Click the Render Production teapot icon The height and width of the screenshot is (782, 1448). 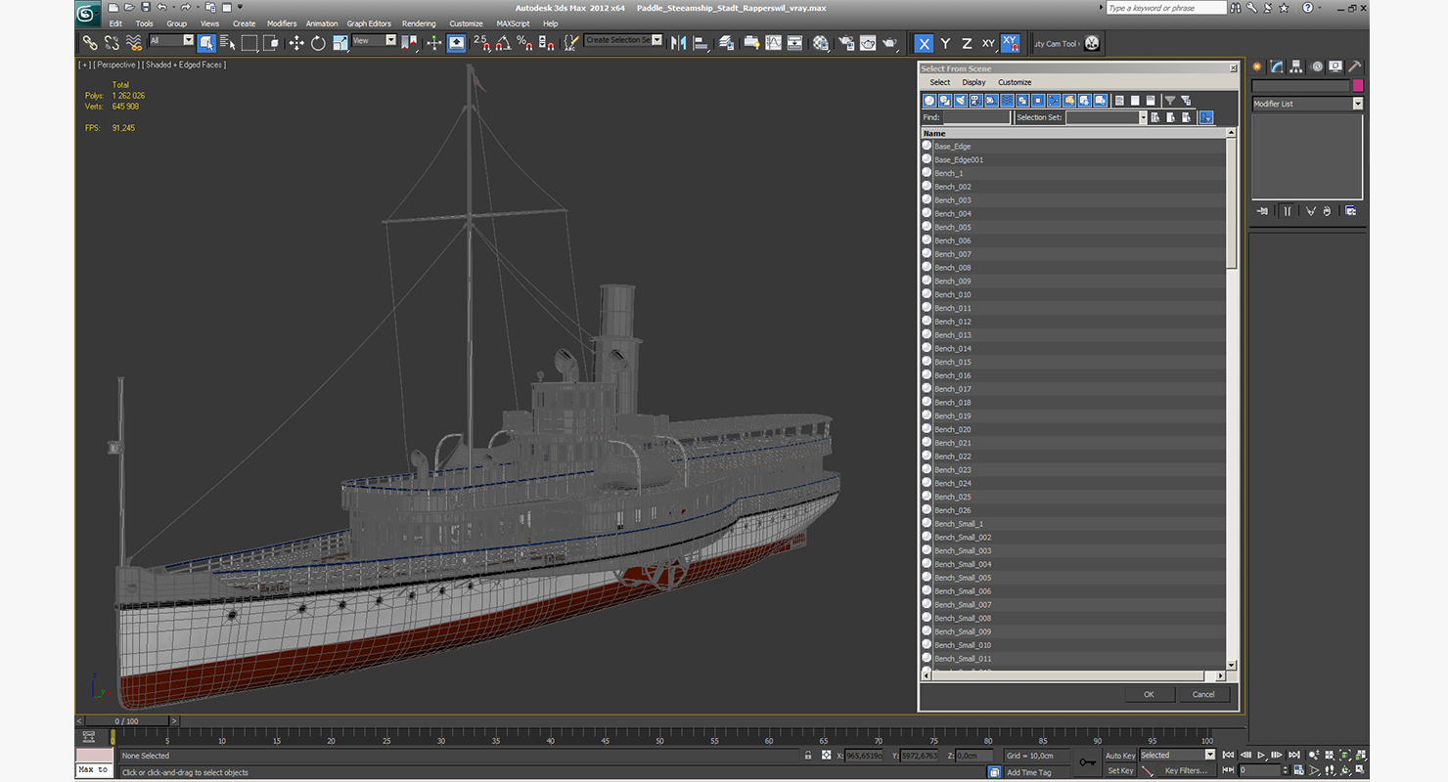(889, 43)
